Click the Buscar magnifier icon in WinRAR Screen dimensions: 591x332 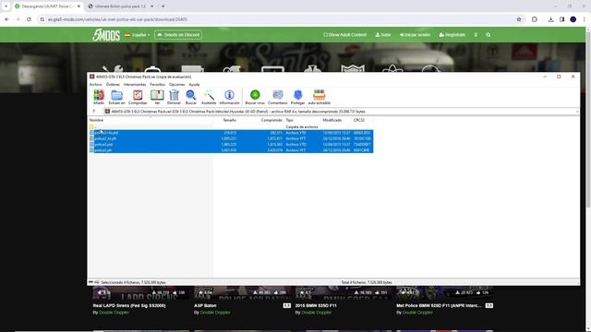pos(191,97)
